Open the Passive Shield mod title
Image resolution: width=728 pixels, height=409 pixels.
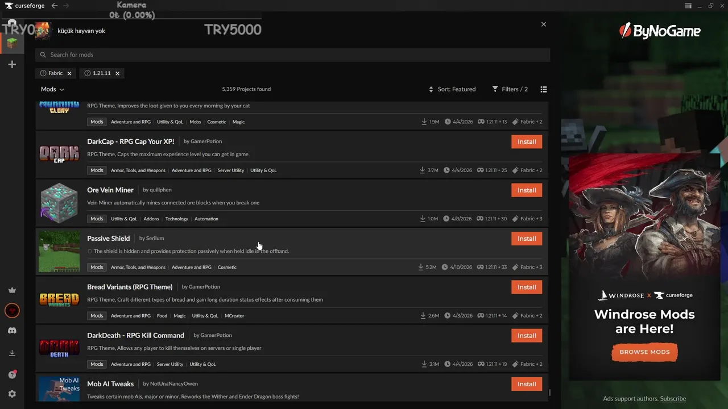coord(109,239)
